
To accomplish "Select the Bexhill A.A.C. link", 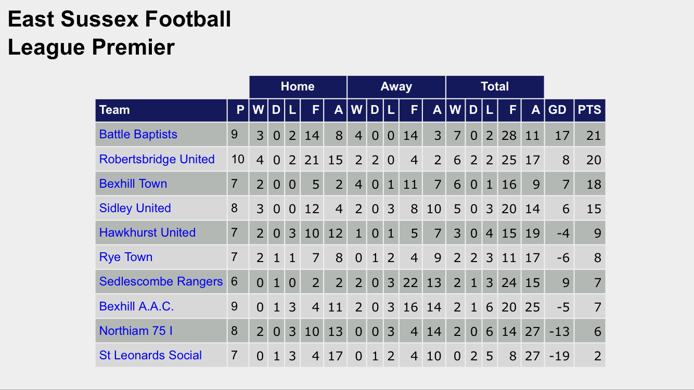I will tap(136, 306).
